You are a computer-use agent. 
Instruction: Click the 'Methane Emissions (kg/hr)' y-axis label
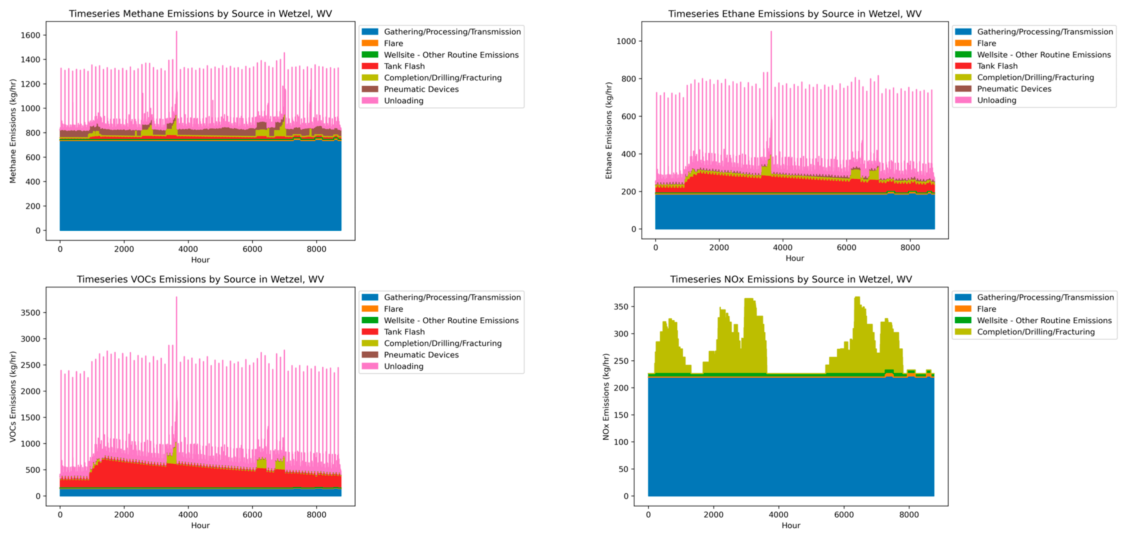(x=13, y=131)
